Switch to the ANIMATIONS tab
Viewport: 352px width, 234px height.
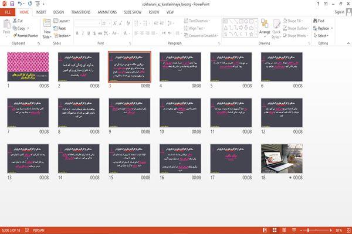tap(107, 12)
